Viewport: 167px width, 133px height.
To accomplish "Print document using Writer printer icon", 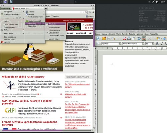I will click(129, 38).
